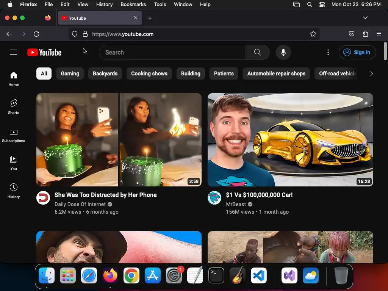
Task: Launch Google Chrome from Dock
Action: [x=131, y=275]
